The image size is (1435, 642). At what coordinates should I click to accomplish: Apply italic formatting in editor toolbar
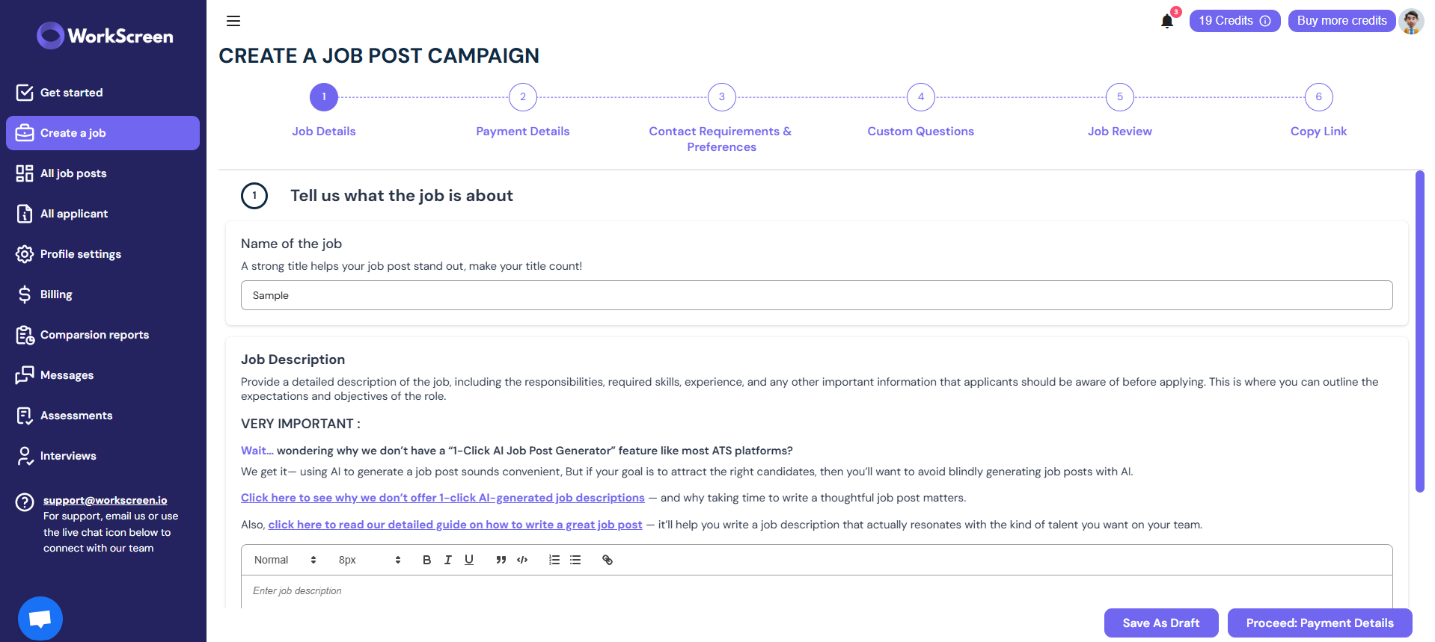(x=448, y=560)
